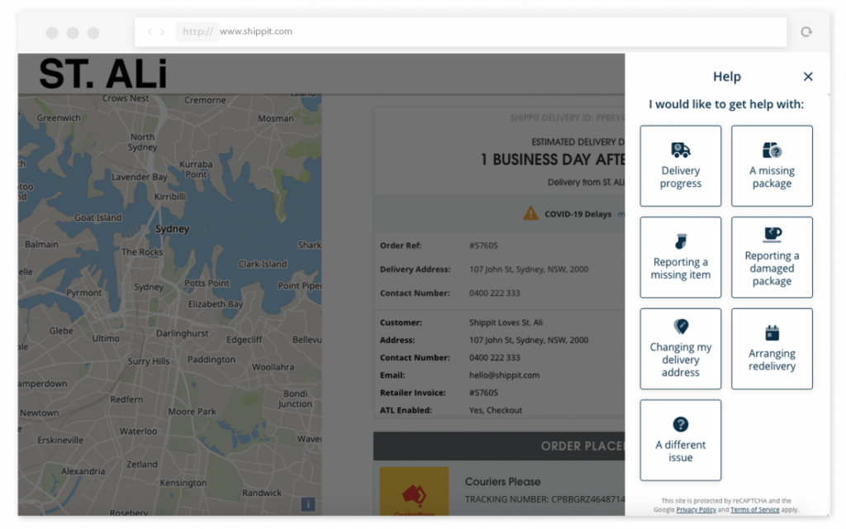Open the Privacy Policy link

coord(696,510)
